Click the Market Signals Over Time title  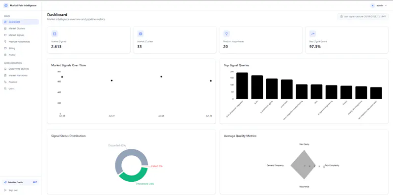pos(68,65)
